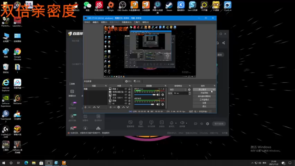Image resolution: width=295 pixels, height=166 pixels.
Task: Expand microphone options arrow in Douyu toolbar
Action: pos(176,123)
